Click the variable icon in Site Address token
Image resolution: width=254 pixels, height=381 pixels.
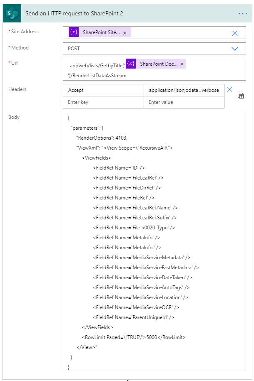(73, 32)
